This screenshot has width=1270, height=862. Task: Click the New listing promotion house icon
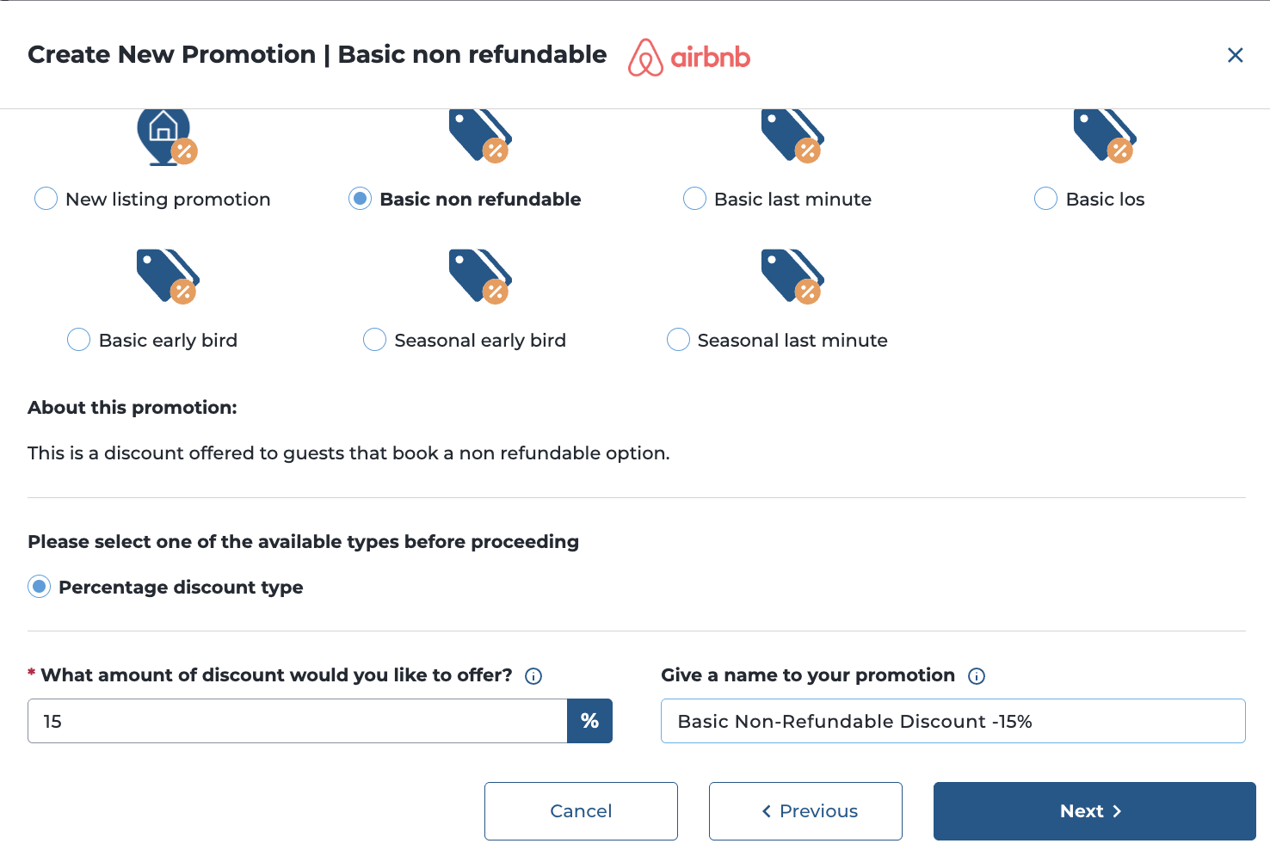coord(167,136)
